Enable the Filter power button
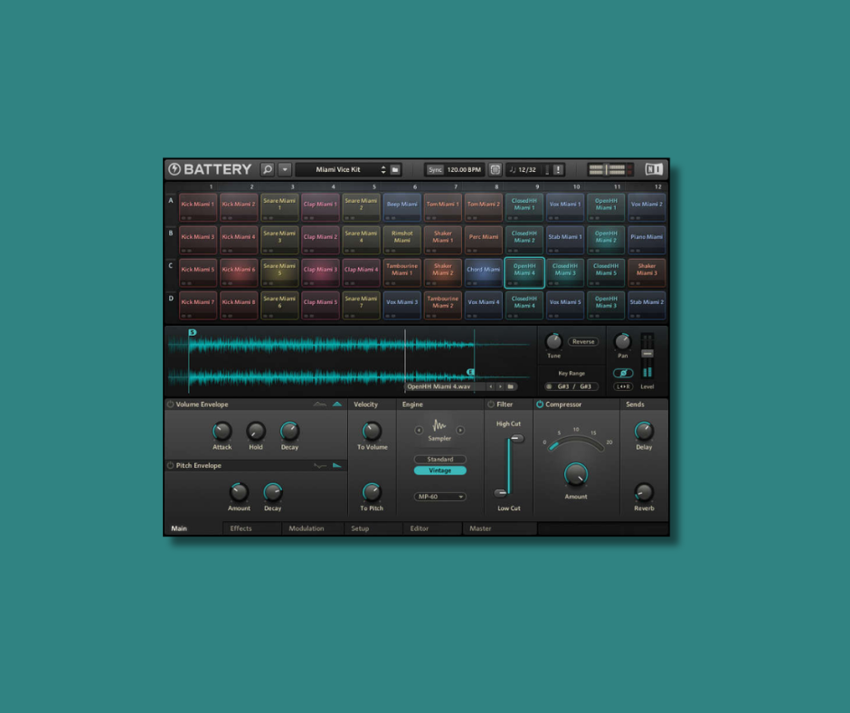The image size is (850, 713). (491, 404)
